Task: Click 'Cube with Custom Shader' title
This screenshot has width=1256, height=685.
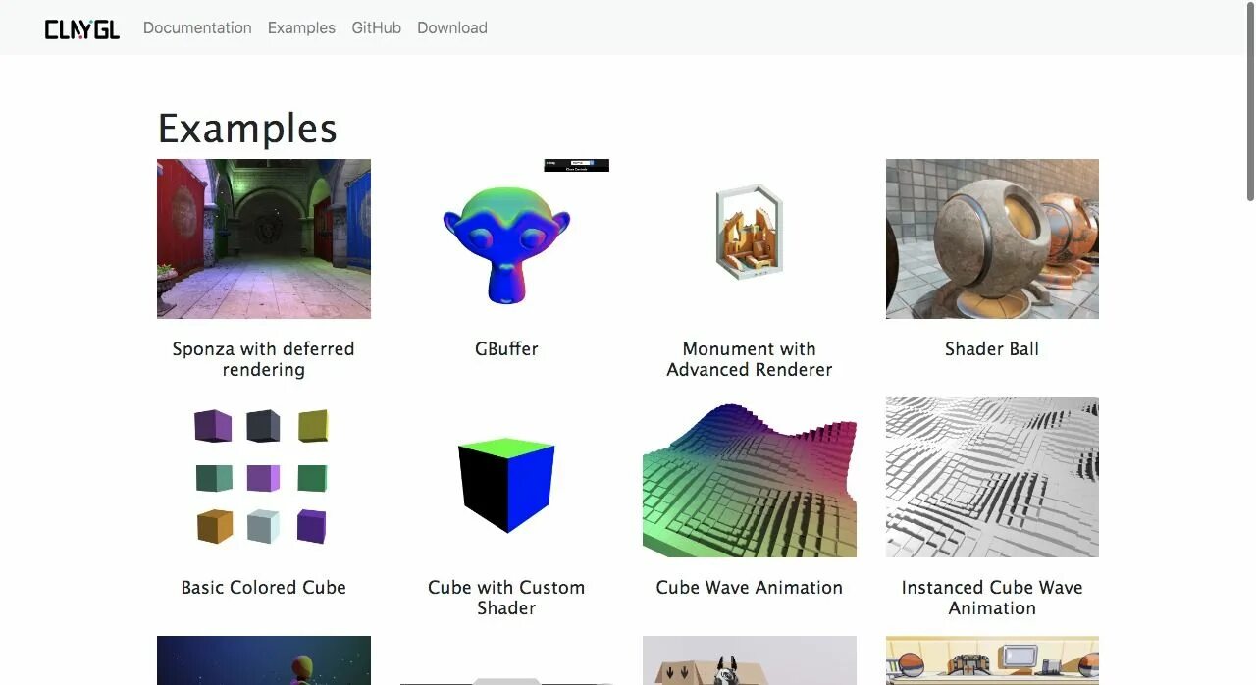Action: coord(506,598)
